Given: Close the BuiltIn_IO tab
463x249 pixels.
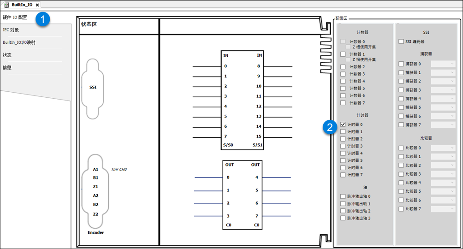Looking at the screenshot, I should pyautogui.click(x=37, y=5).
